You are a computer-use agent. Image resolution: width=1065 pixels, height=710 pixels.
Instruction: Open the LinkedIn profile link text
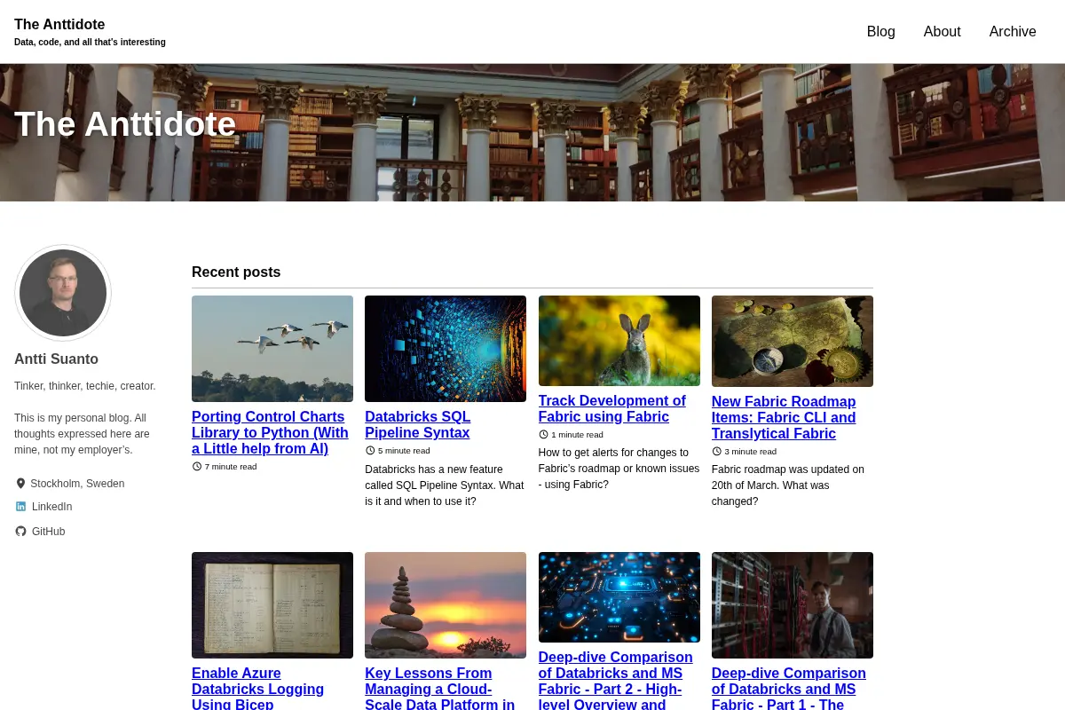point(51,507)
